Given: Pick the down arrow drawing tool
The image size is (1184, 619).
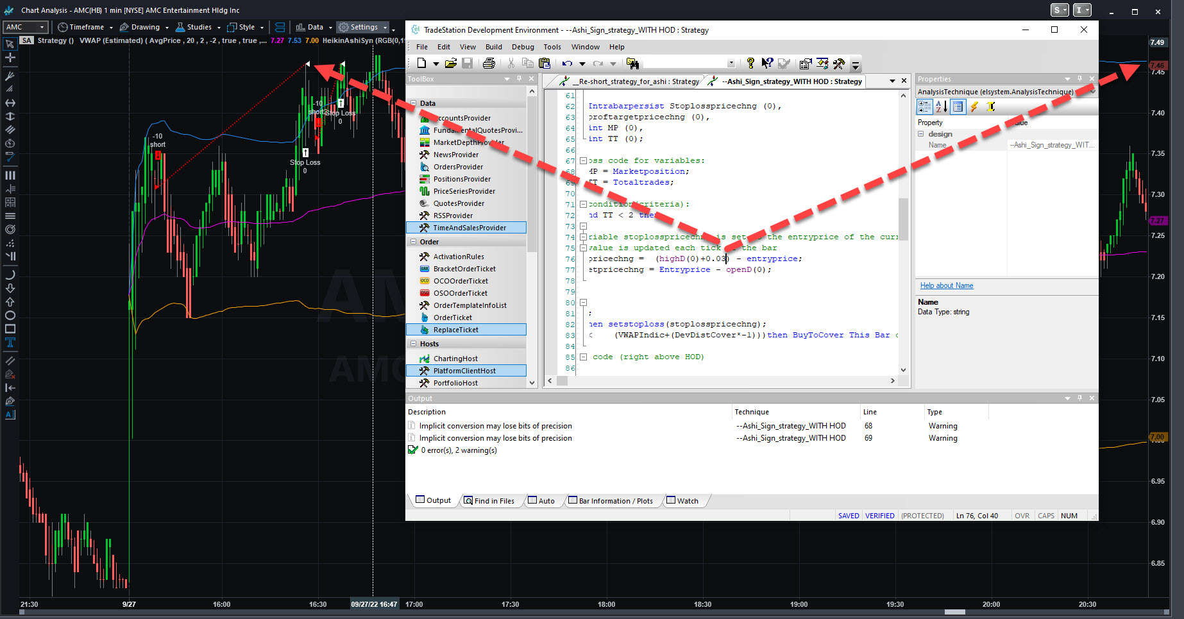Looking at the screenshot, I should pos(10,289).
